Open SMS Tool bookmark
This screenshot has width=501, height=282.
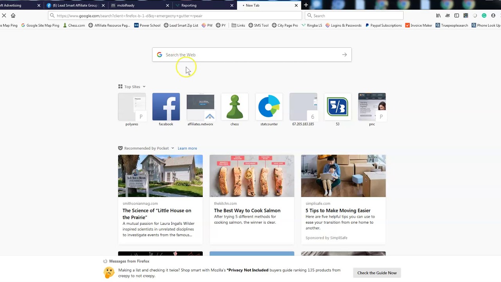pyautogui.click(x=258, y=25)
